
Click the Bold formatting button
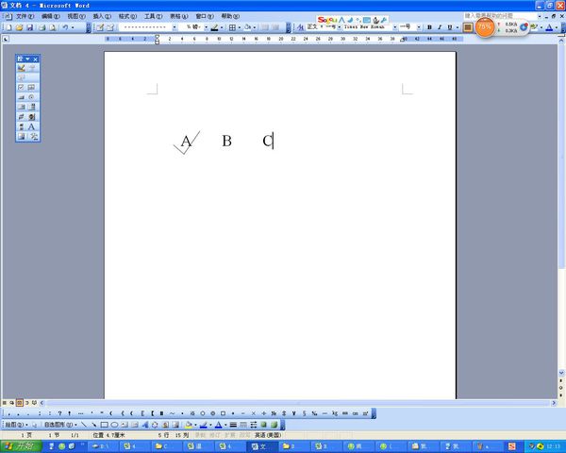(x=429, y=27)
